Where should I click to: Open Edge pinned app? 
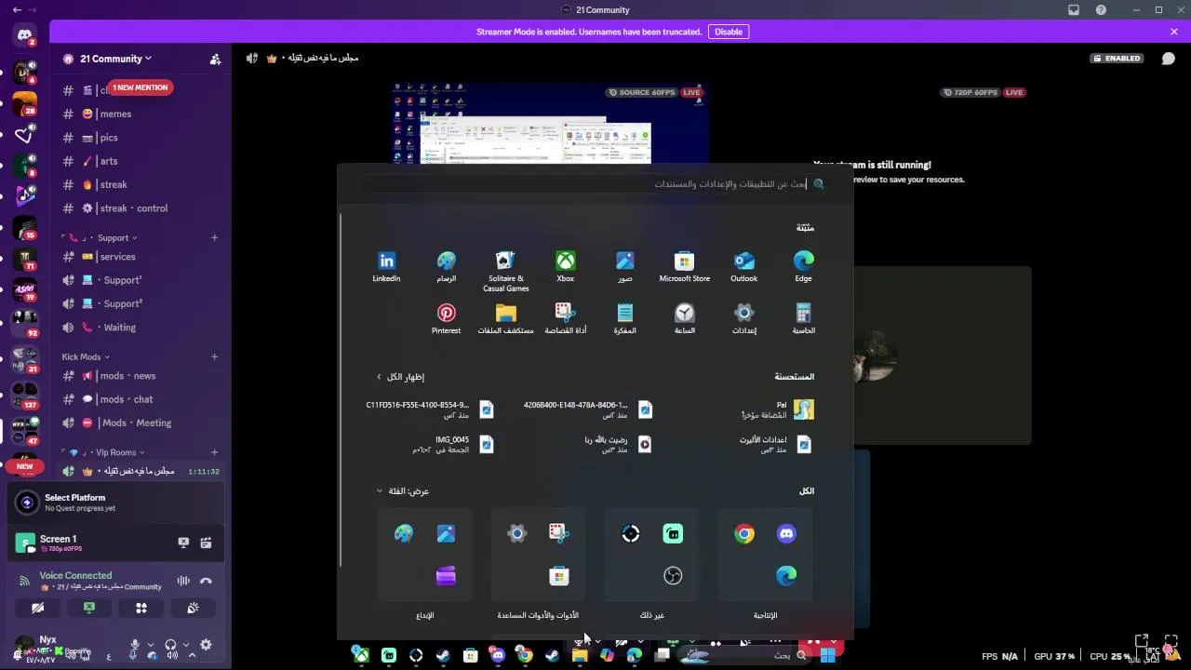(x=803, y=266)
